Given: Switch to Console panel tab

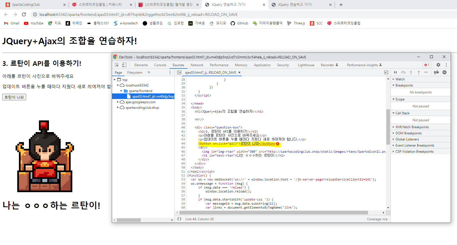Looking at the screenshot, I should (160, 65).
